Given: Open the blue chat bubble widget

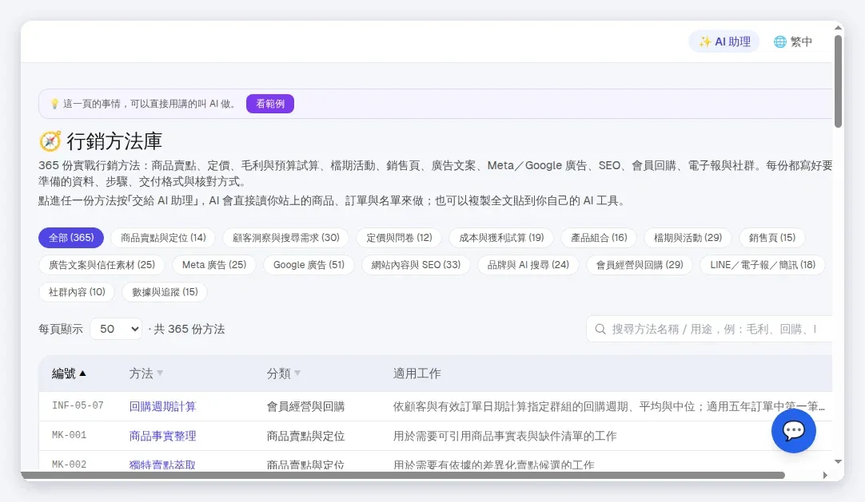Looking at the screenshot, I should pyautogui.click(x=793, y=431).
